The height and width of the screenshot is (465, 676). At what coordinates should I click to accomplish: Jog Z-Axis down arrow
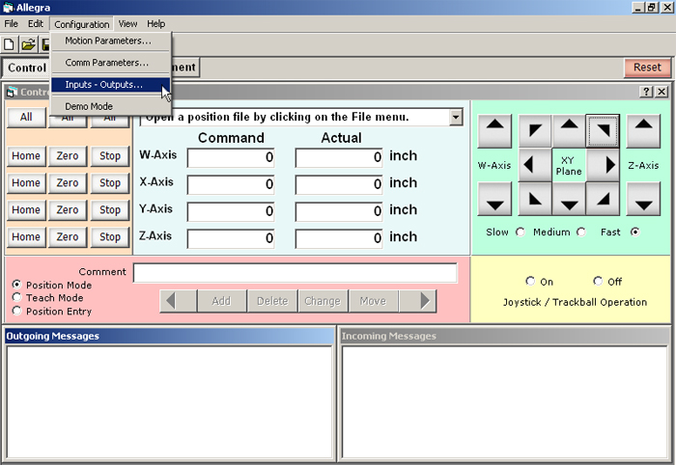(643, 199)
